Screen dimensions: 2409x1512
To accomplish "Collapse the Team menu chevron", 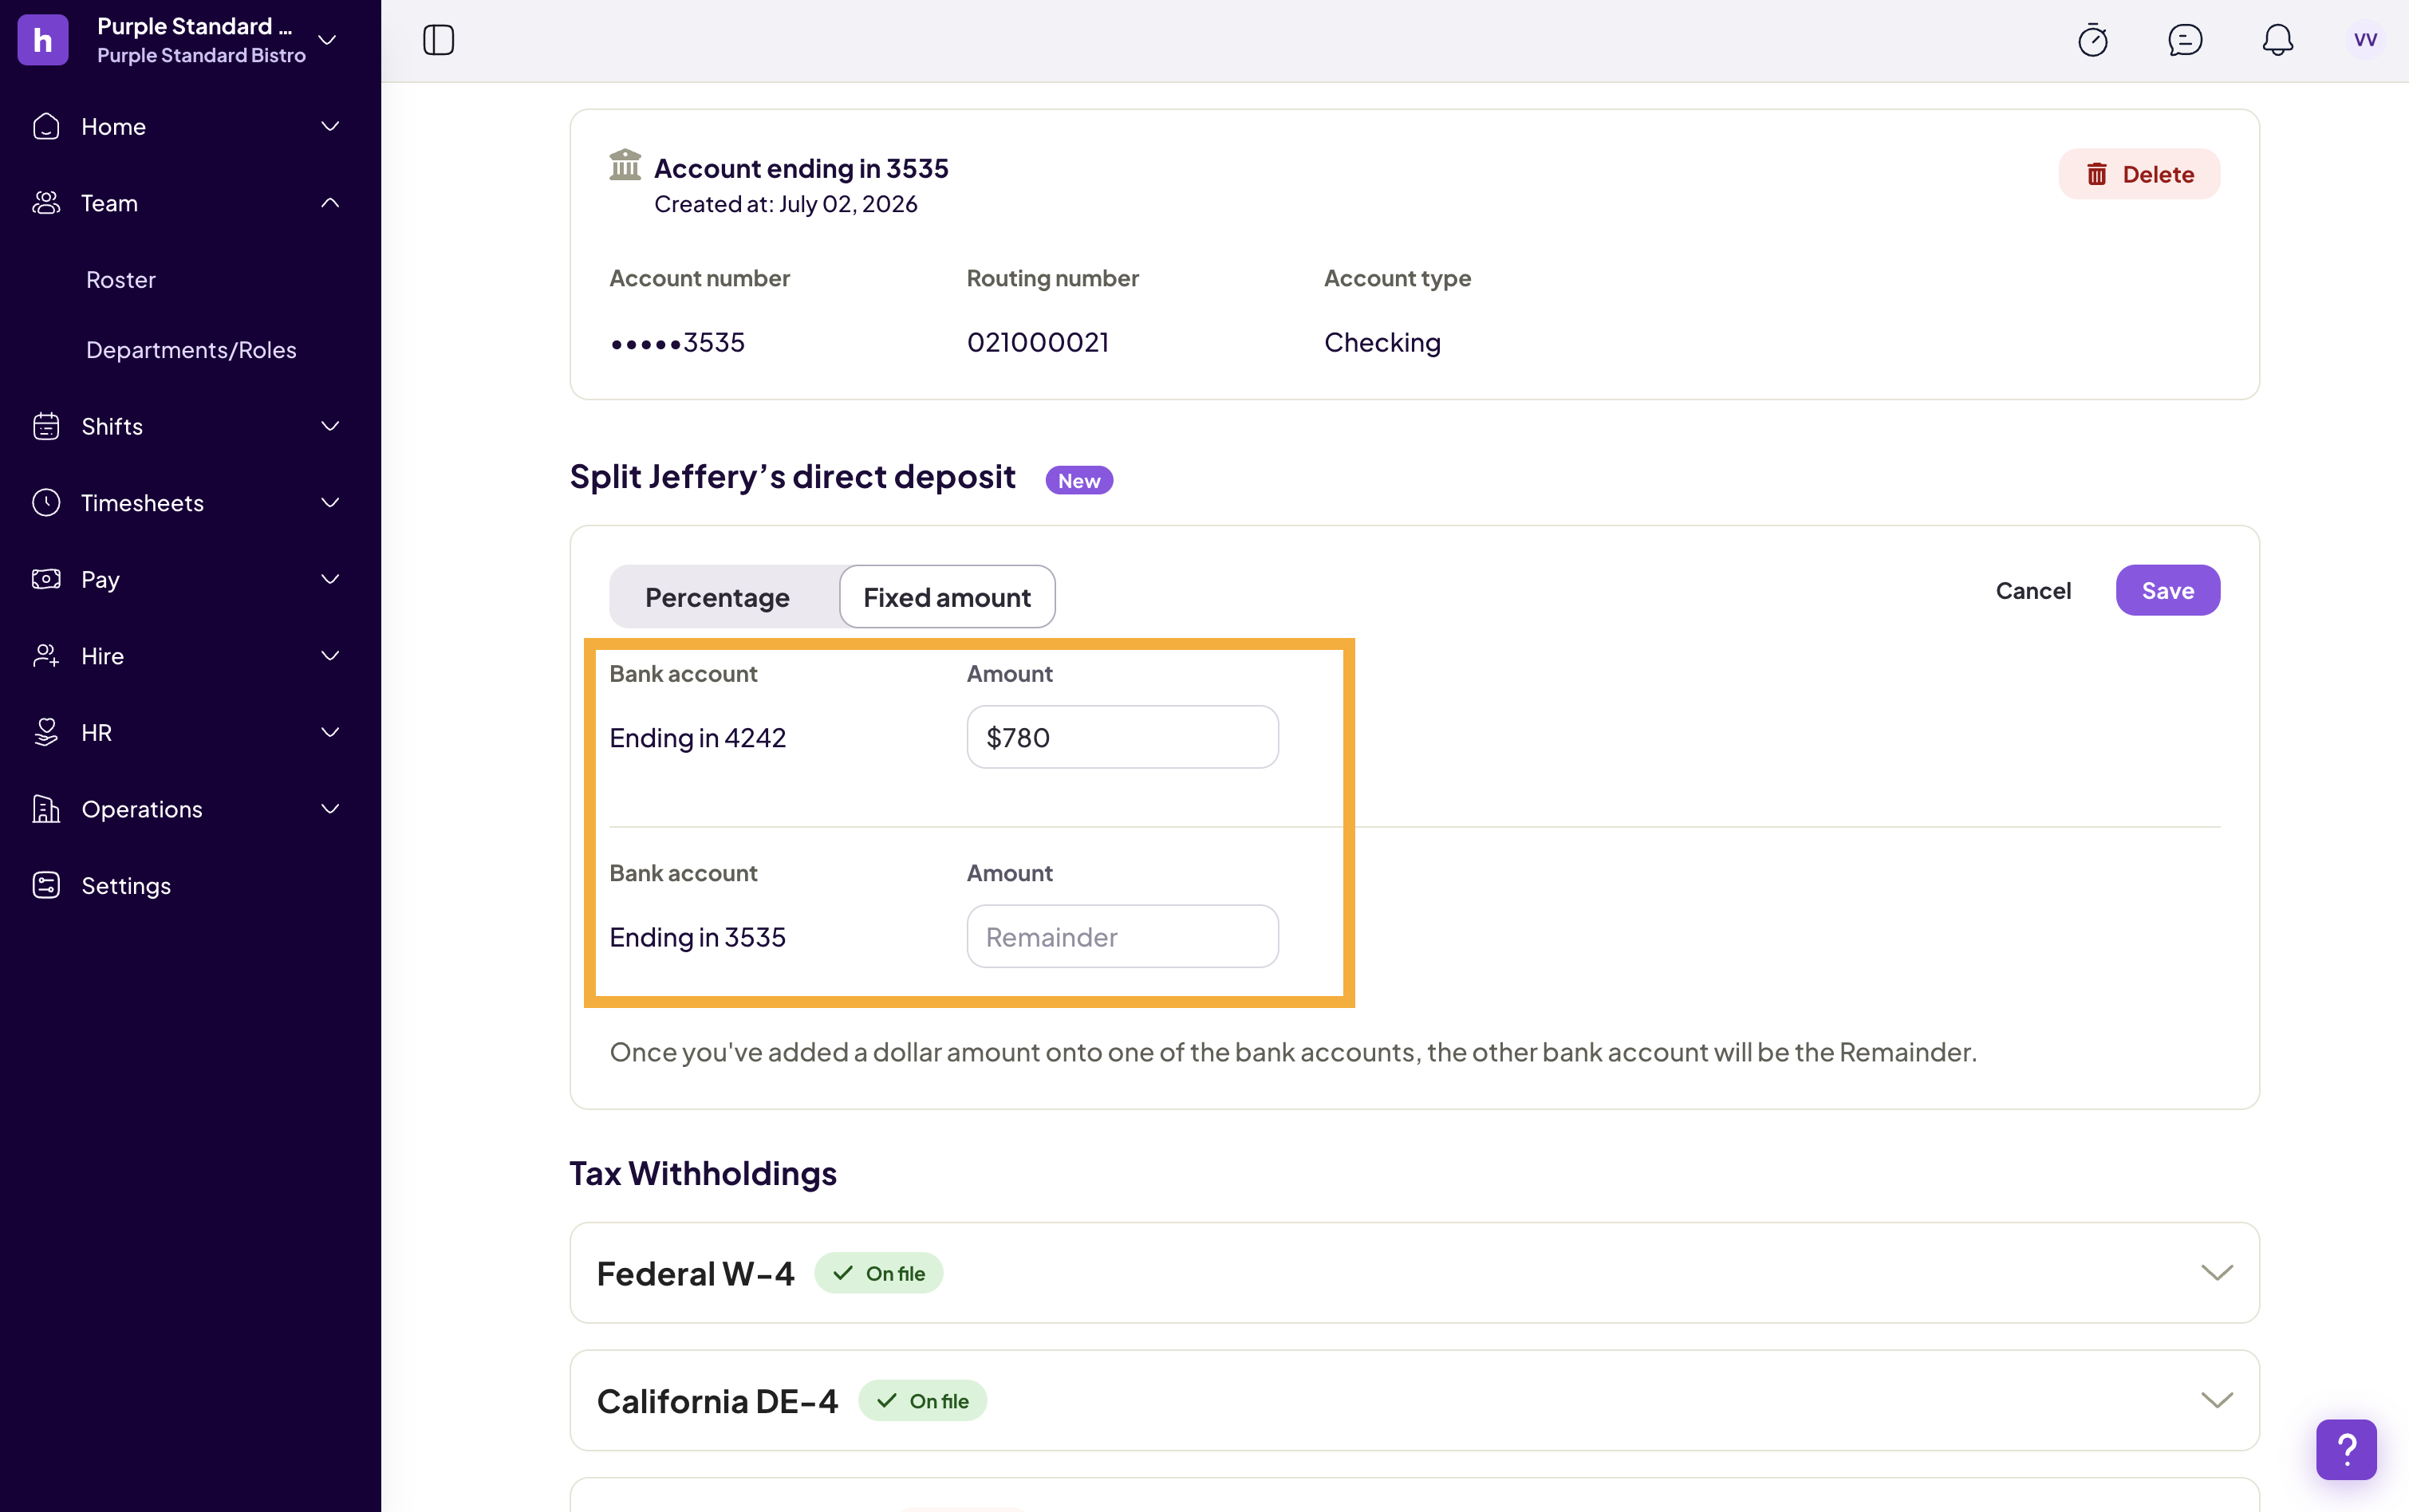I will [330, 203].
